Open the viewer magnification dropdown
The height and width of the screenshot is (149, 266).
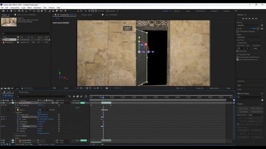click(57, 88)
